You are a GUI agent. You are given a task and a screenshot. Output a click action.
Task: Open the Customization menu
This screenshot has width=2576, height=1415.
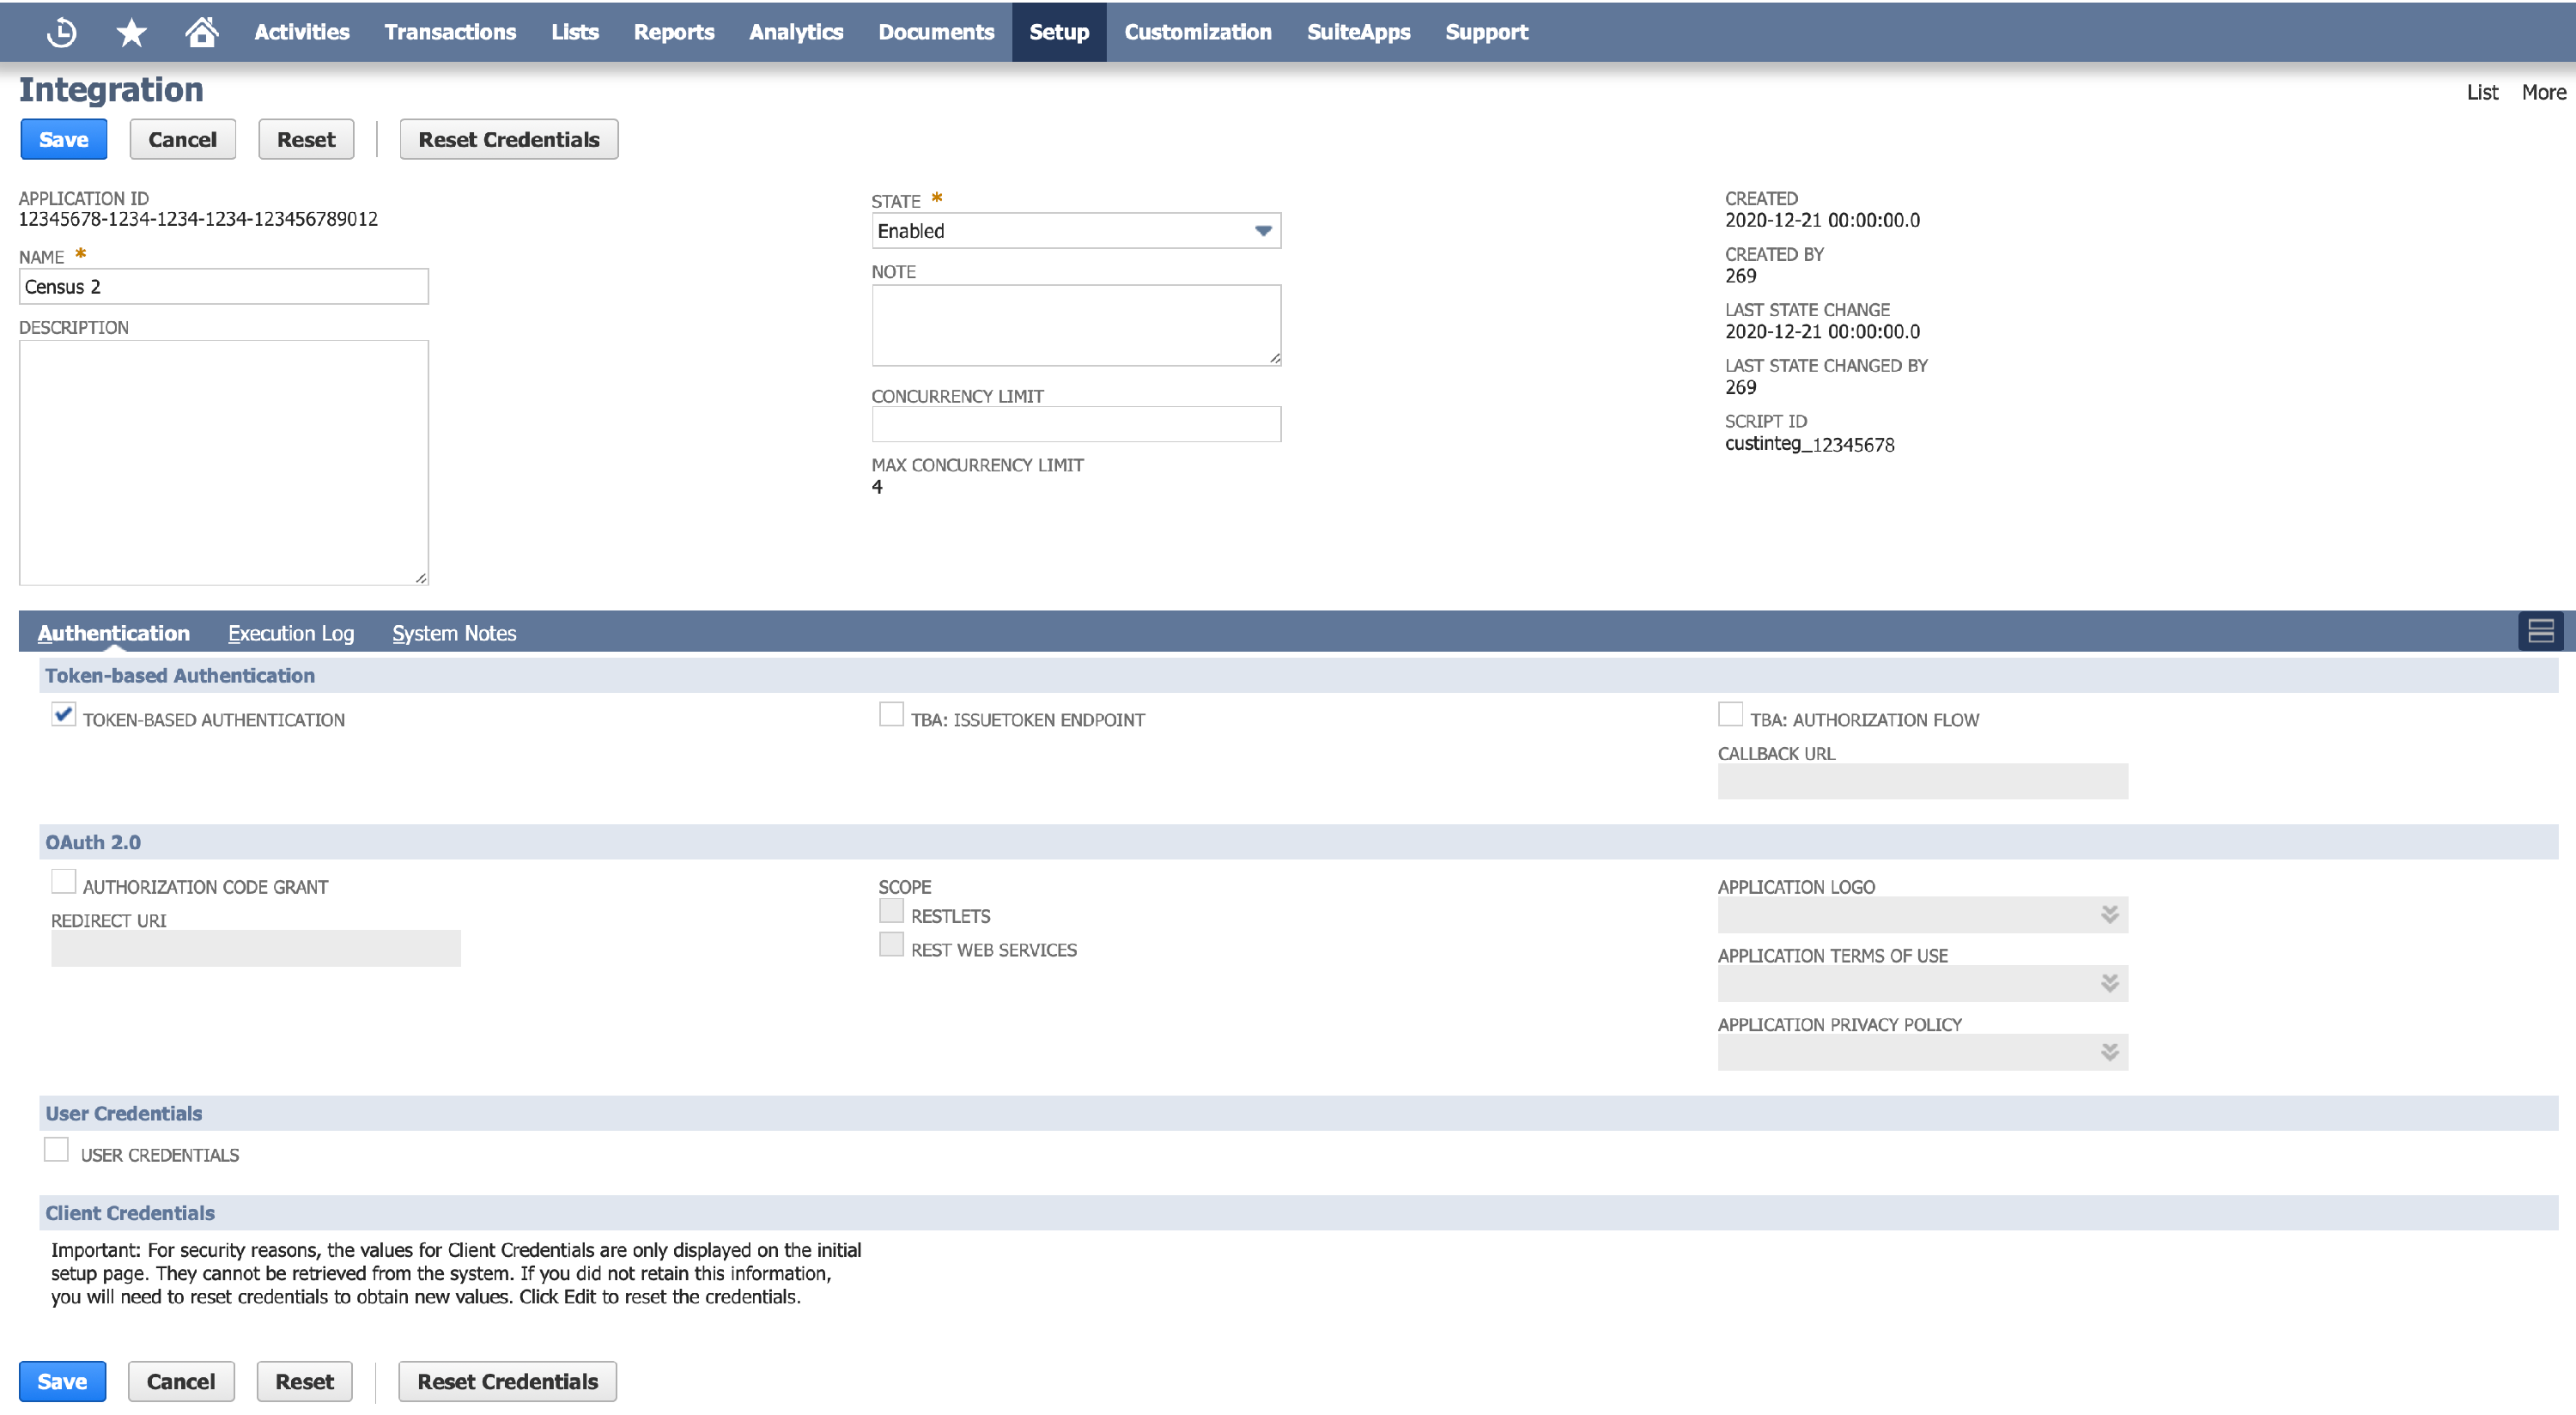click(1197, 32)
